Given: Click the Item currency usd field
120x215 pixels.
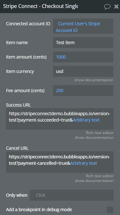Looking at the screenshot, I should 83,71.
